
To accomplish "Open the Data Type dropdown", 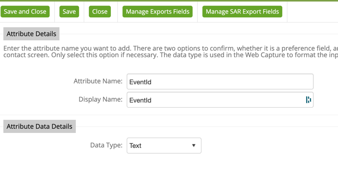I will (x=164, y=146).
